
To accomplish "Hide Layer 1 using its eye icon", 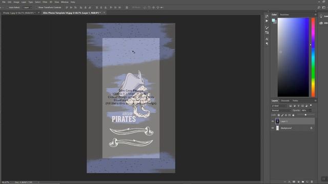I will pos(273,121).
